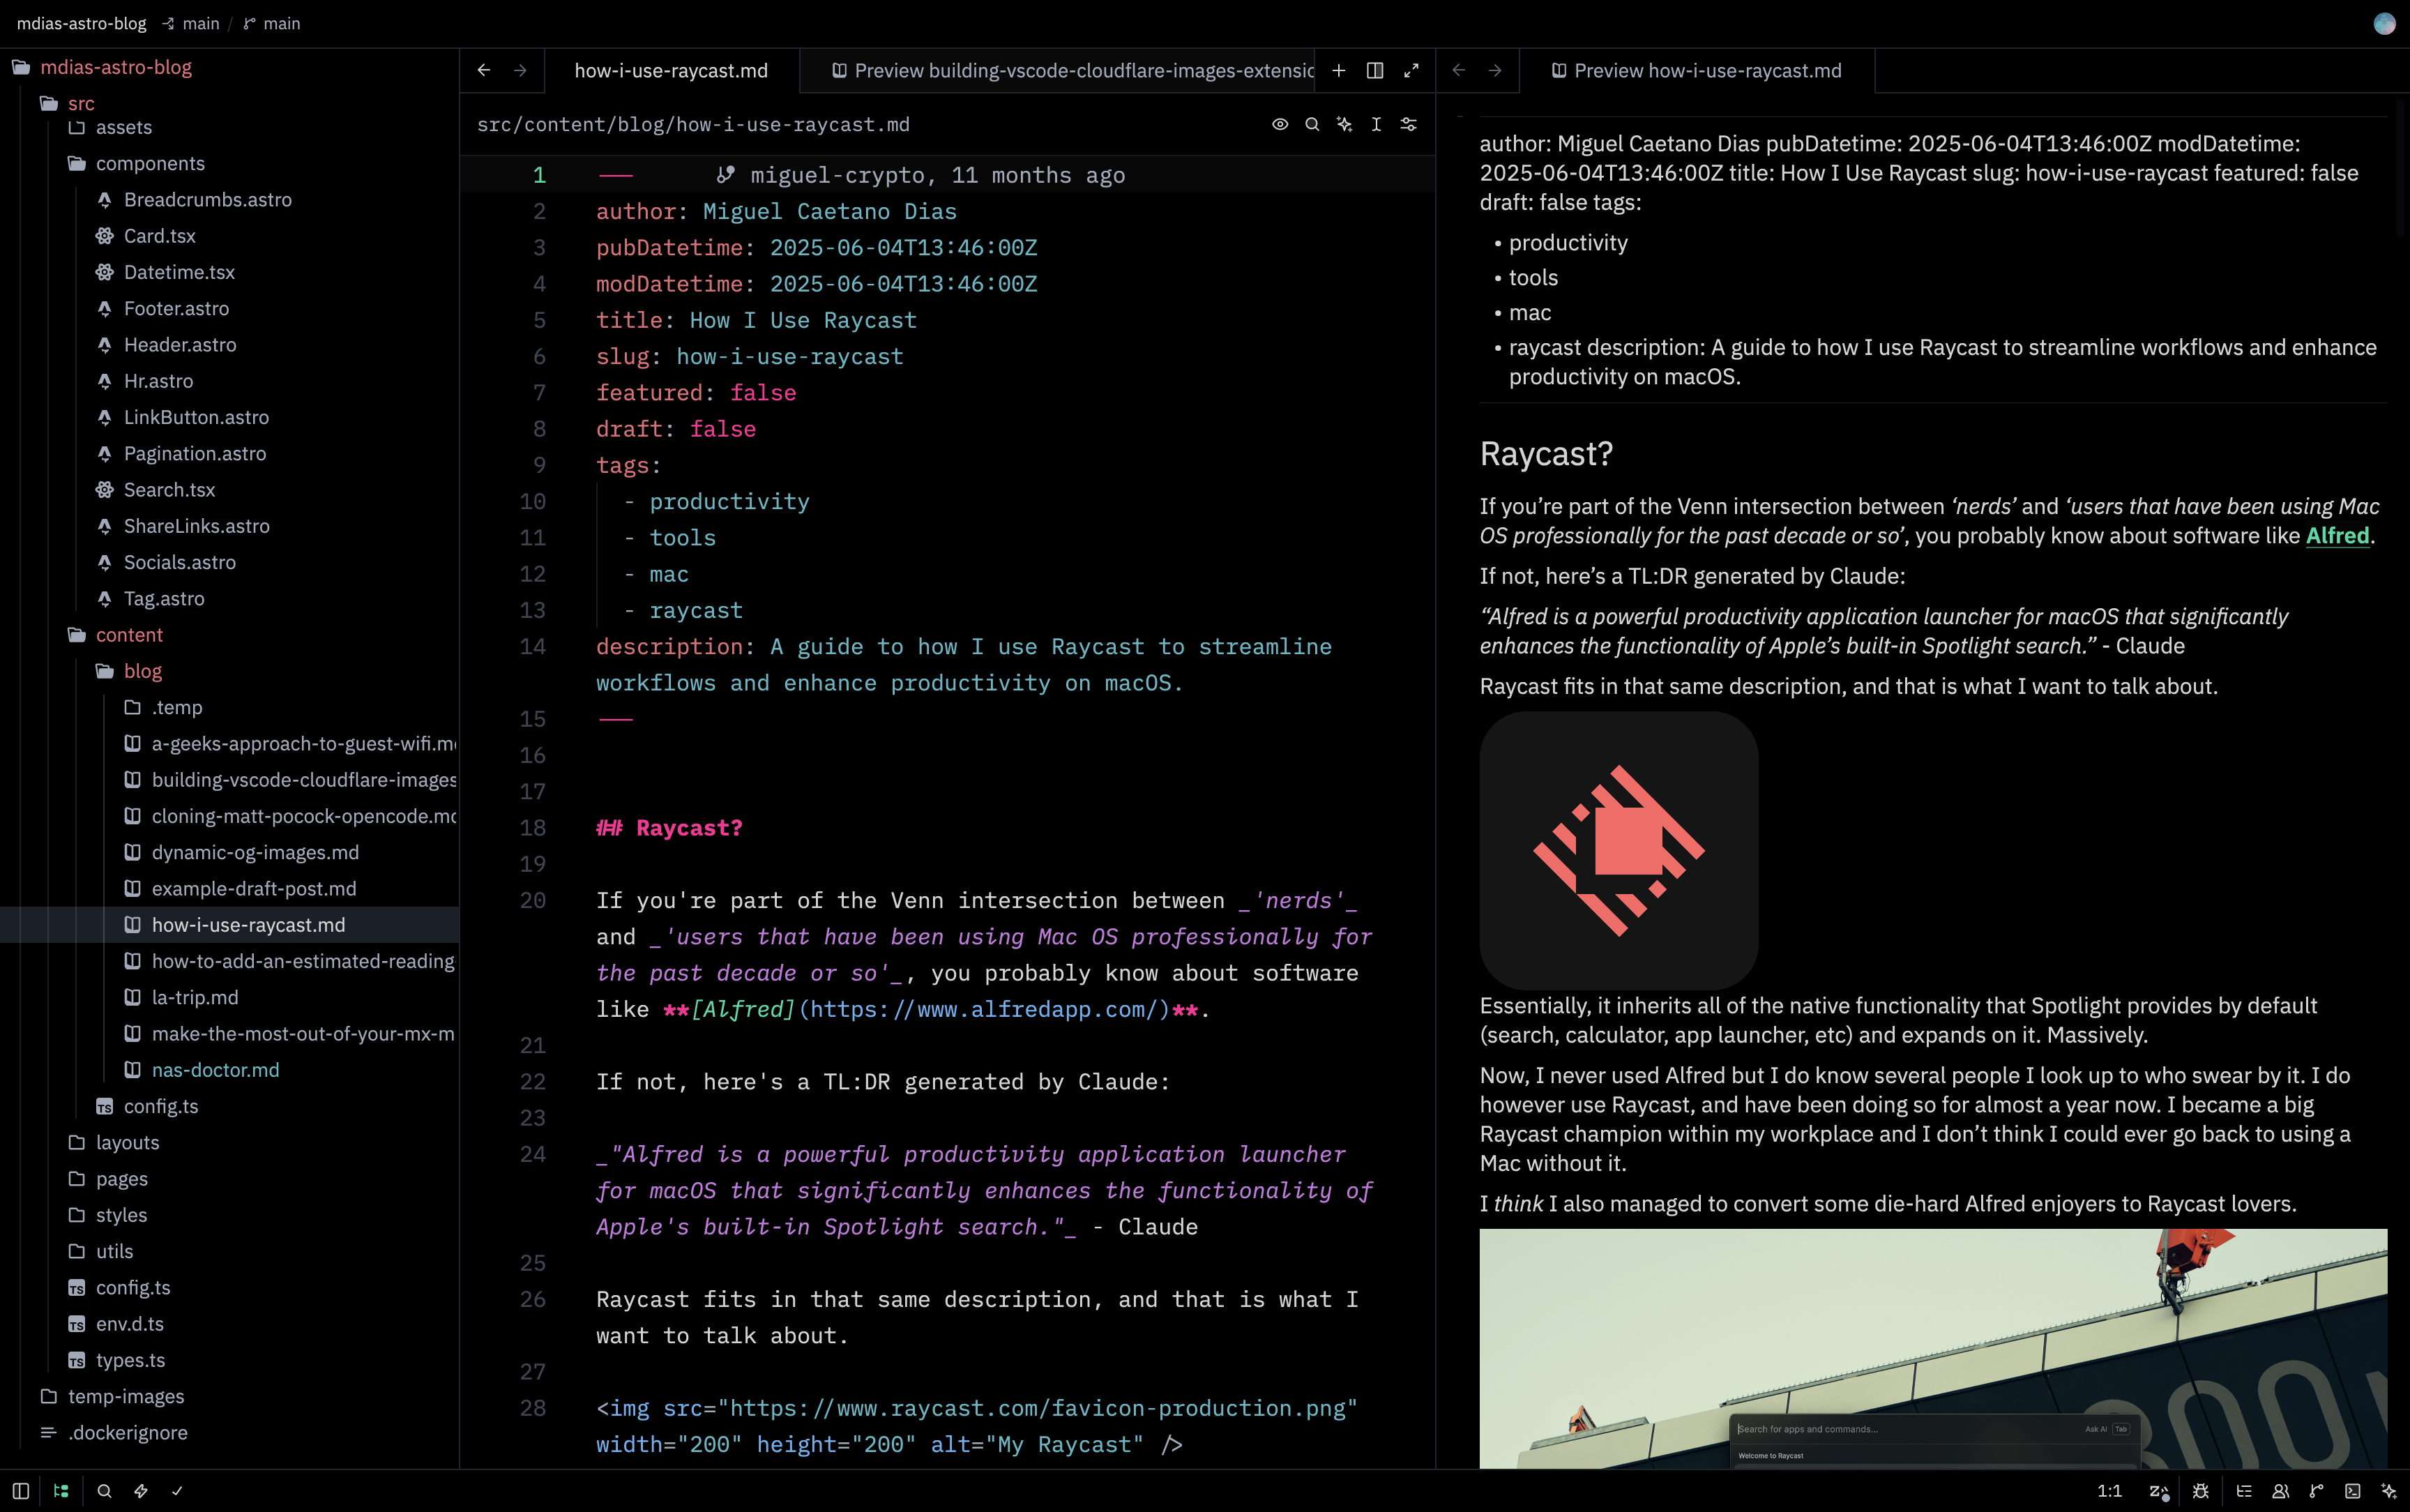This screenshot has height=1512, width=2410.
Task: Open buffer search magnifier in editor toolbar
Action: point(1312,124)
